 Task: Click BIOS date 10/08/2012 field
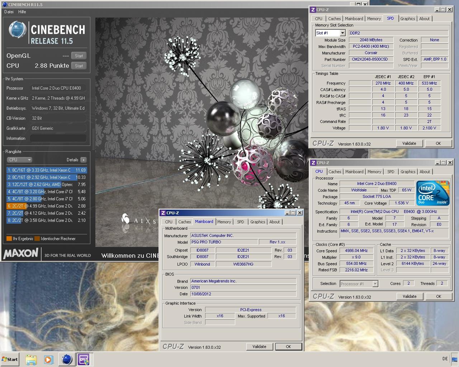click(243, 294)
